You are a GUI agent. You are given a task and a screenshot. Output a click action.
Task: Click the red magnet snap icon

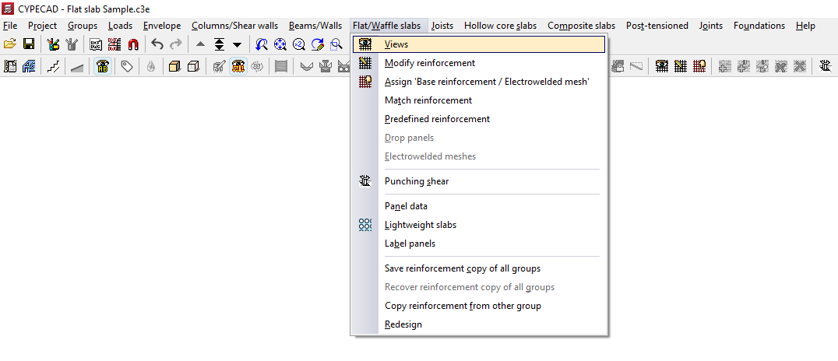pyautogui.click(x=133, y=44)
